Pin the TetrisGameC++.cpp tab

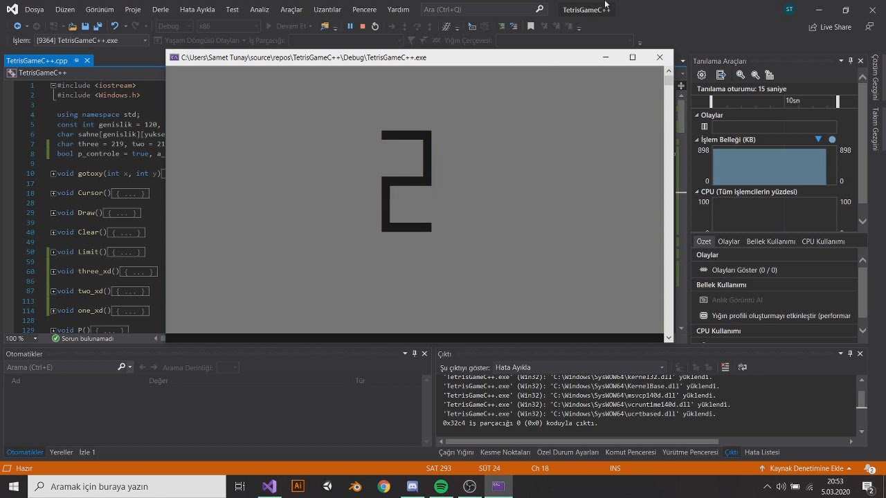click(77, 60)
